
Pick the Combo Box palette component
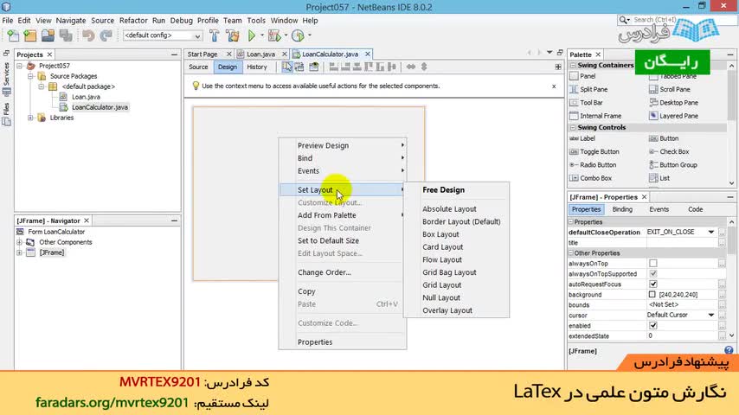coord(590,178)
